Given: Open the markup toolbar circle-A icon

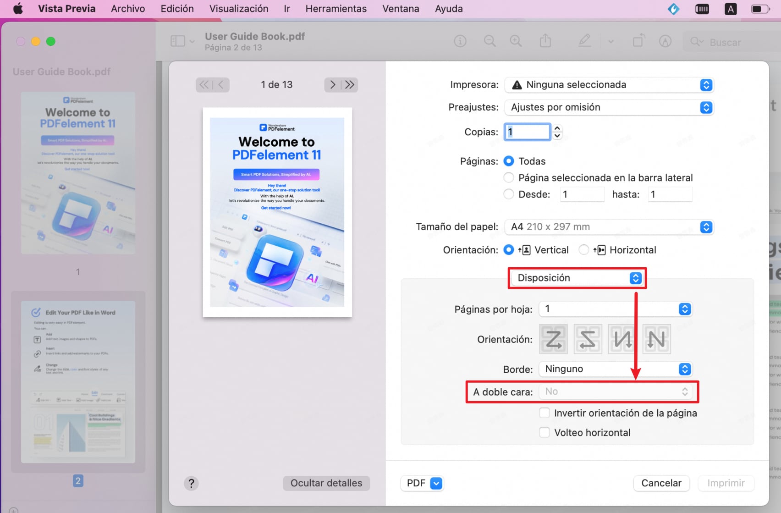Looking at the screenshot, I should (x=665, y=41).
